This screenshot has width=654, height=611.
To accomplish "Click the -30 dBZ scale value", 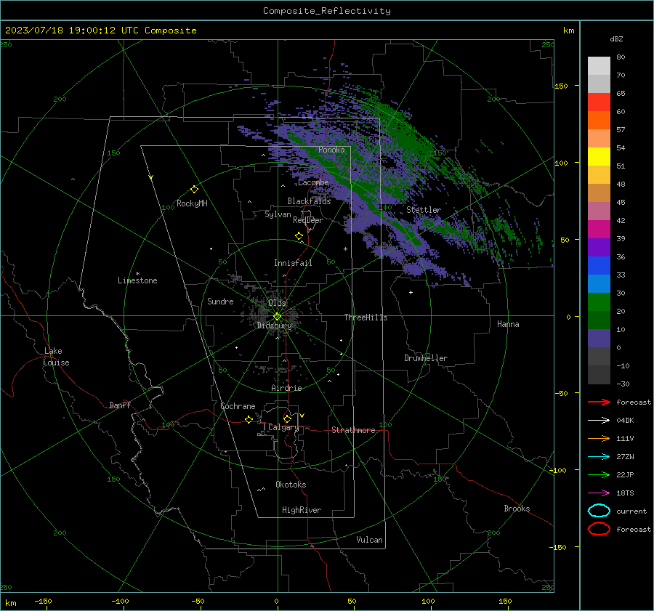I will 623,384.
